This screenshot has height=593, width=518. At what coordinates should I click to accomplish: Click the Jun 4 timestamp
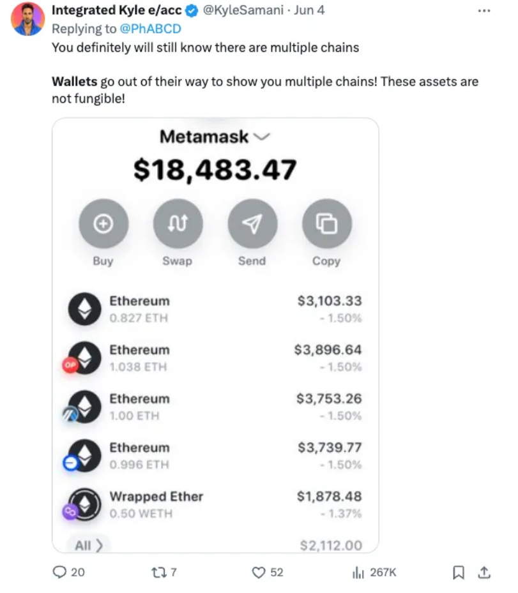[309, 10]
